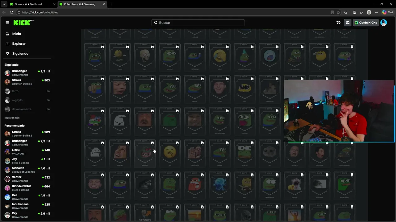Open Copilot Chat in the browser toolbar

click(x=388, y=12)
